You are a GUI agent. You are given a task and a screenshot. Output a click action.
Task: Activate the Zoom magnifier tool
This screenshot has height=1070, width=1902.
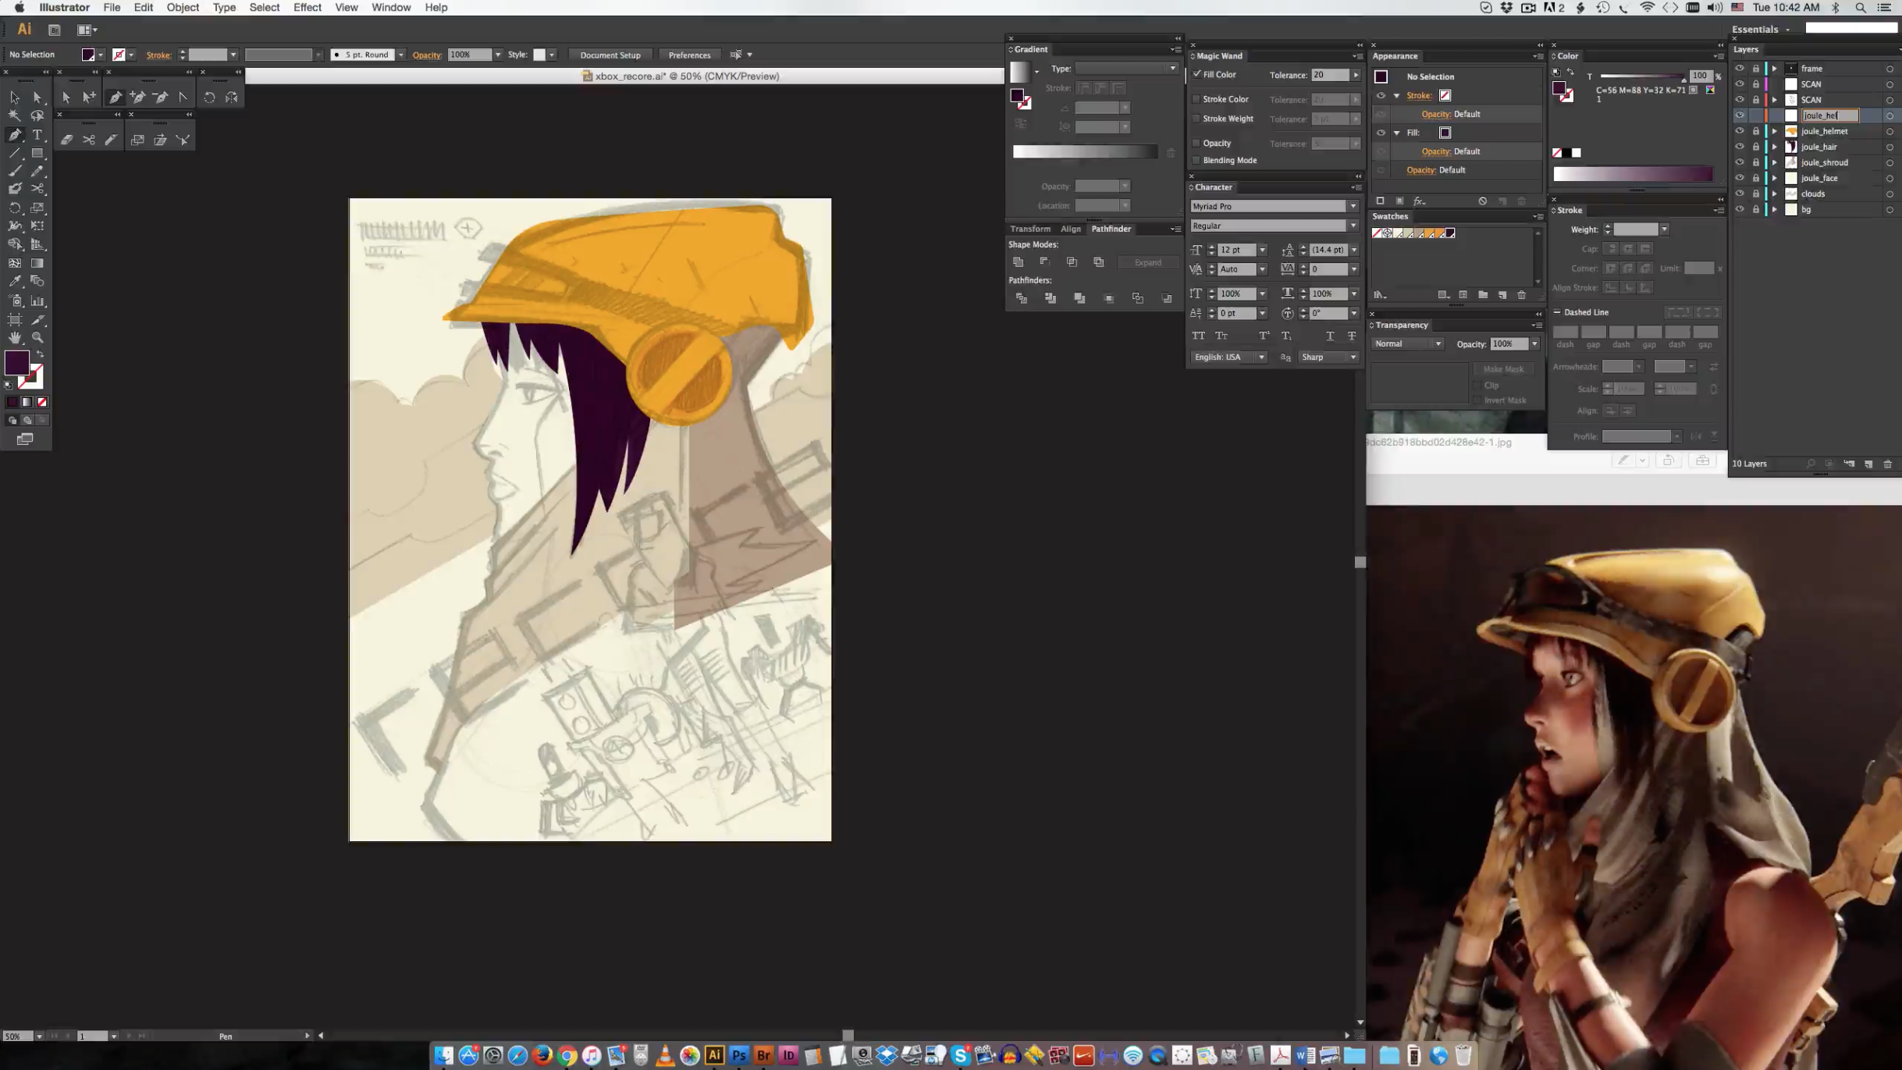tap(37, 338)
